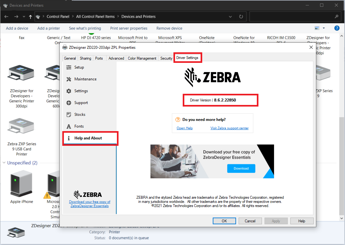The width and height of the screenshot is (345, 245).
Task: Click the blue Help question mark icon
Action: (x=337, y=28)
